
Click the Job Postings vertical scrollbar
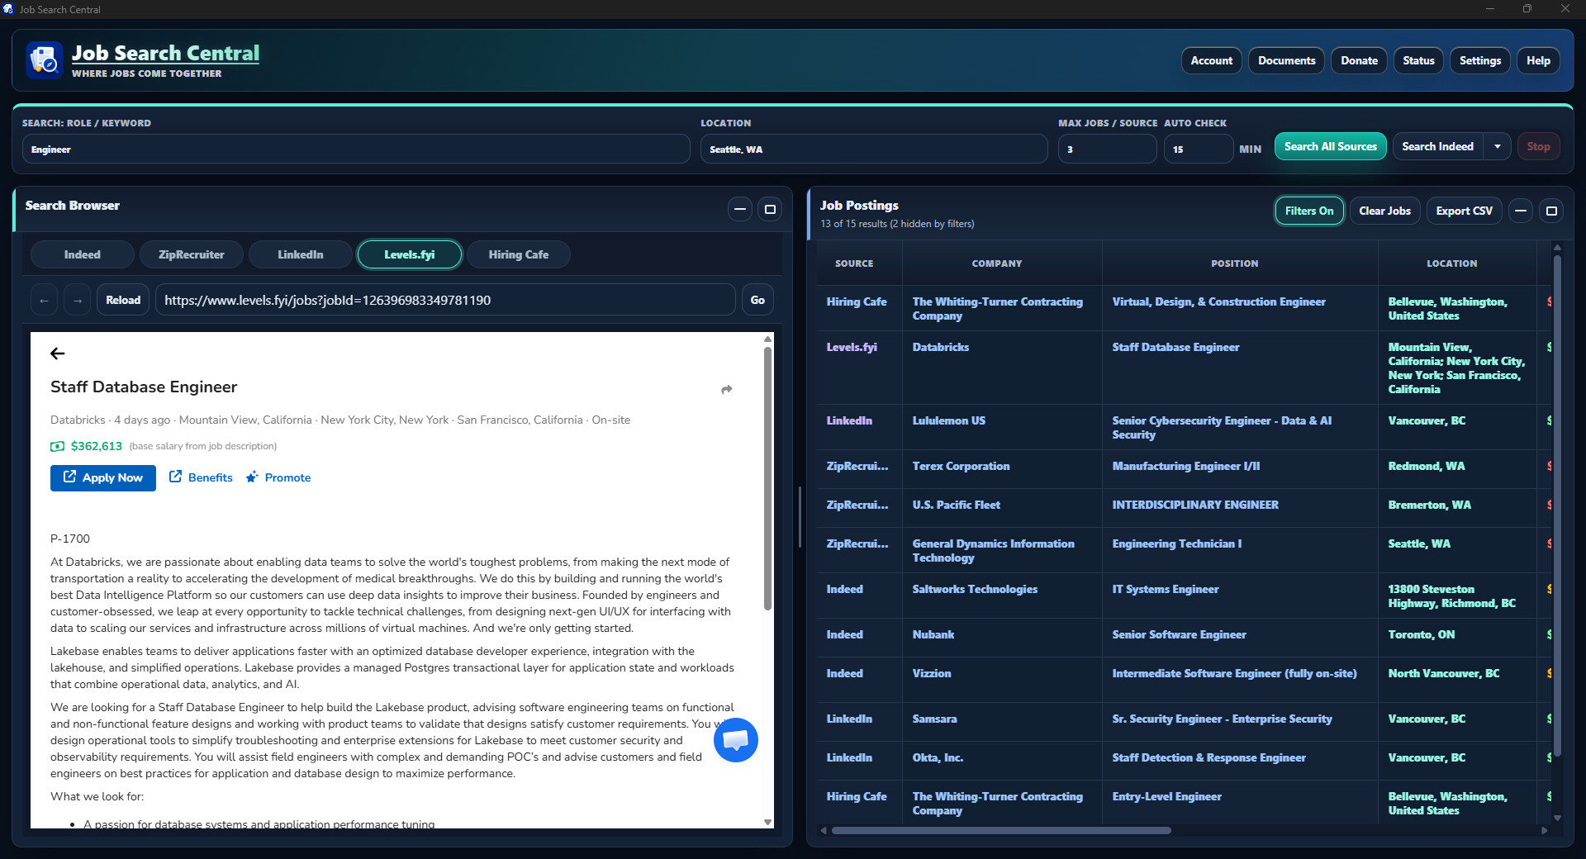[1558, 505]
